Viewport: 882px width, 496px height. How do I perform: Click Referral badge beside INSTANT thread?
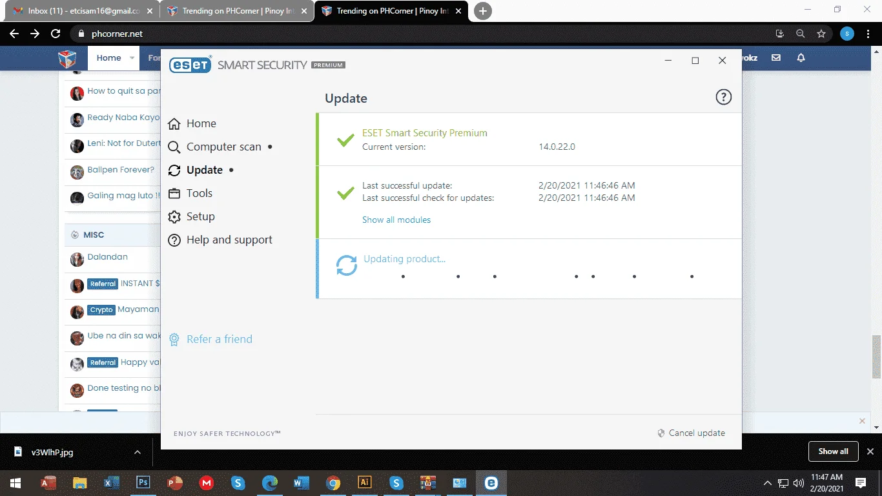103,284
